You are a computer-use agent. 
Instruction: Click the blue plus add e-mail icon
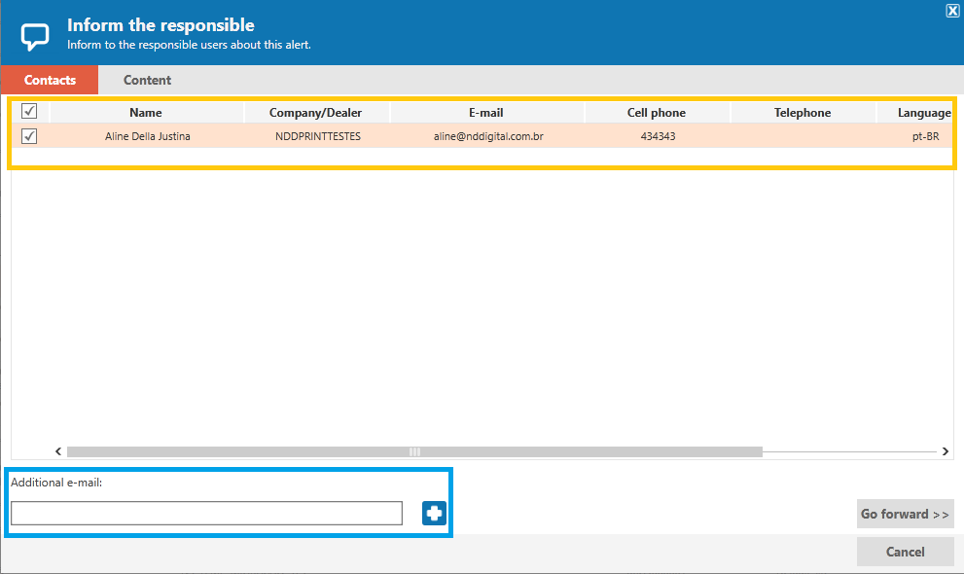click(434, 513)
